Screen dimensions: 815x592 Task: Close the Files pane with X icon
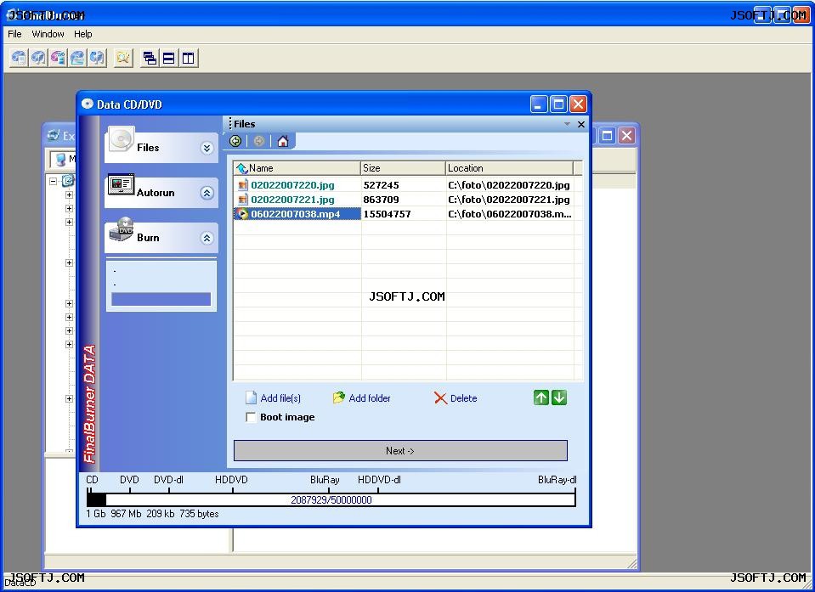[581, 124]
